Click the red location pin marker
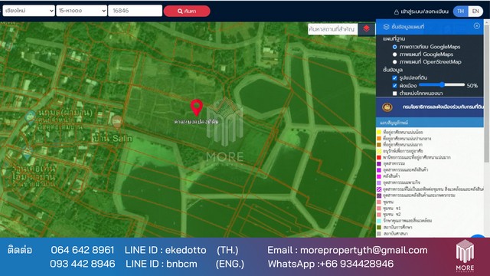The width and height of the screenshot is (490, 276). [197, 107]
